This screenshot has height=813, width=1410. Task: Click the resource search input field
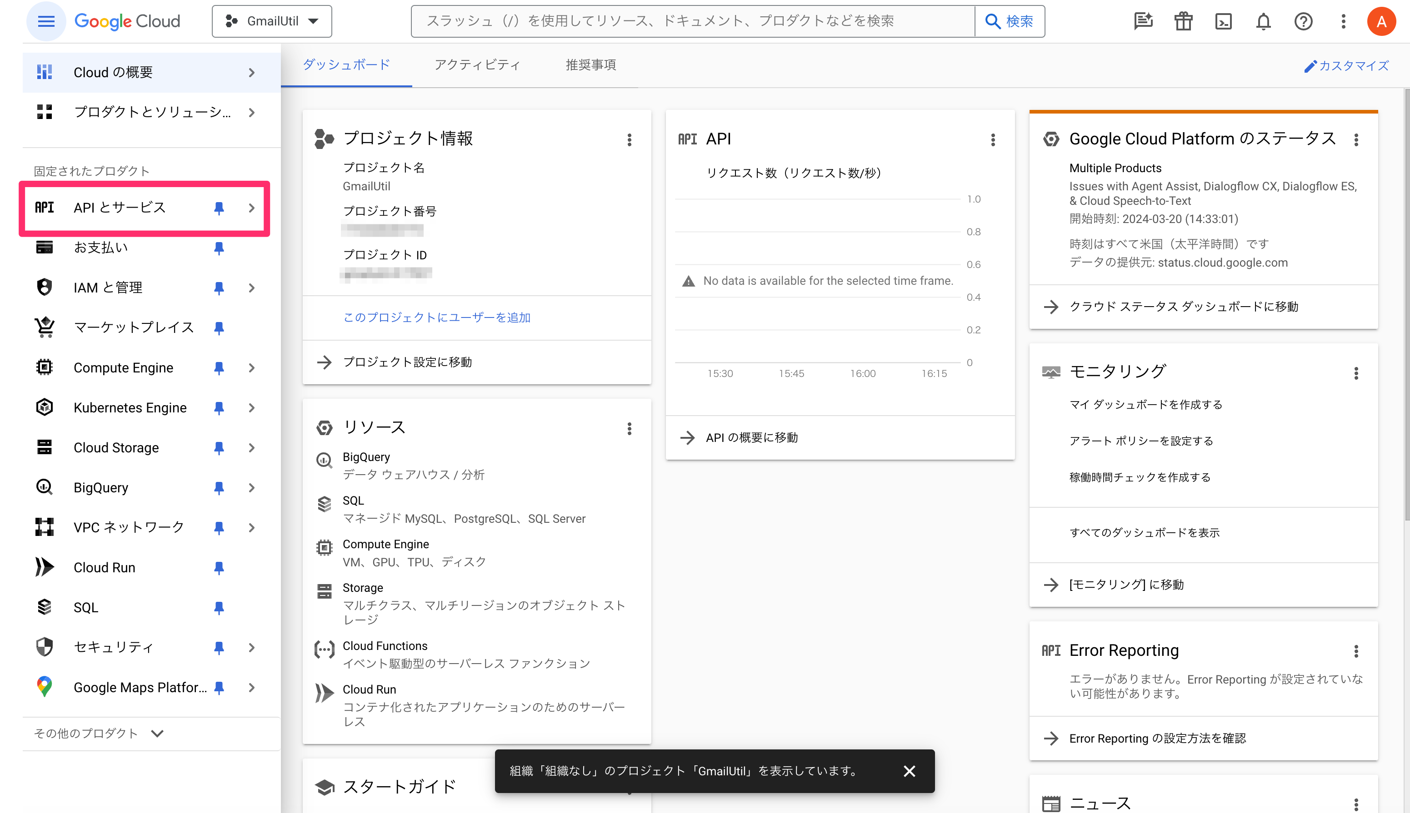click(693, 21)
